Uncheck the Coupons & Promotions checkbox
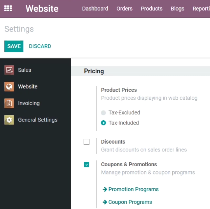The width and height of the screenshot is (210, 209). (86, 165)
